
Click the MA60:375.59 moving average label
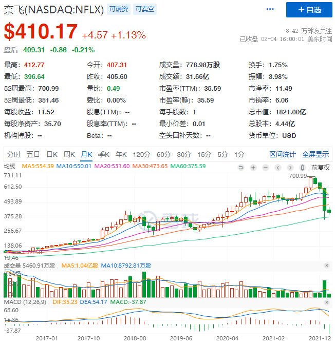[188, 166]
